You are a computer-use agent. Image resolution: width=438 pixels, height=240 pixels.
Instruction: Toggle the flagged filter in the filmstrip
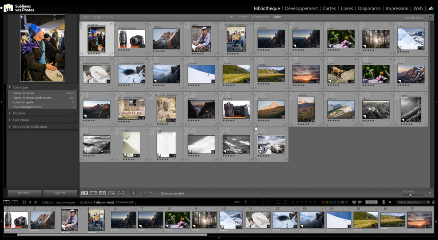click(245, 202)
